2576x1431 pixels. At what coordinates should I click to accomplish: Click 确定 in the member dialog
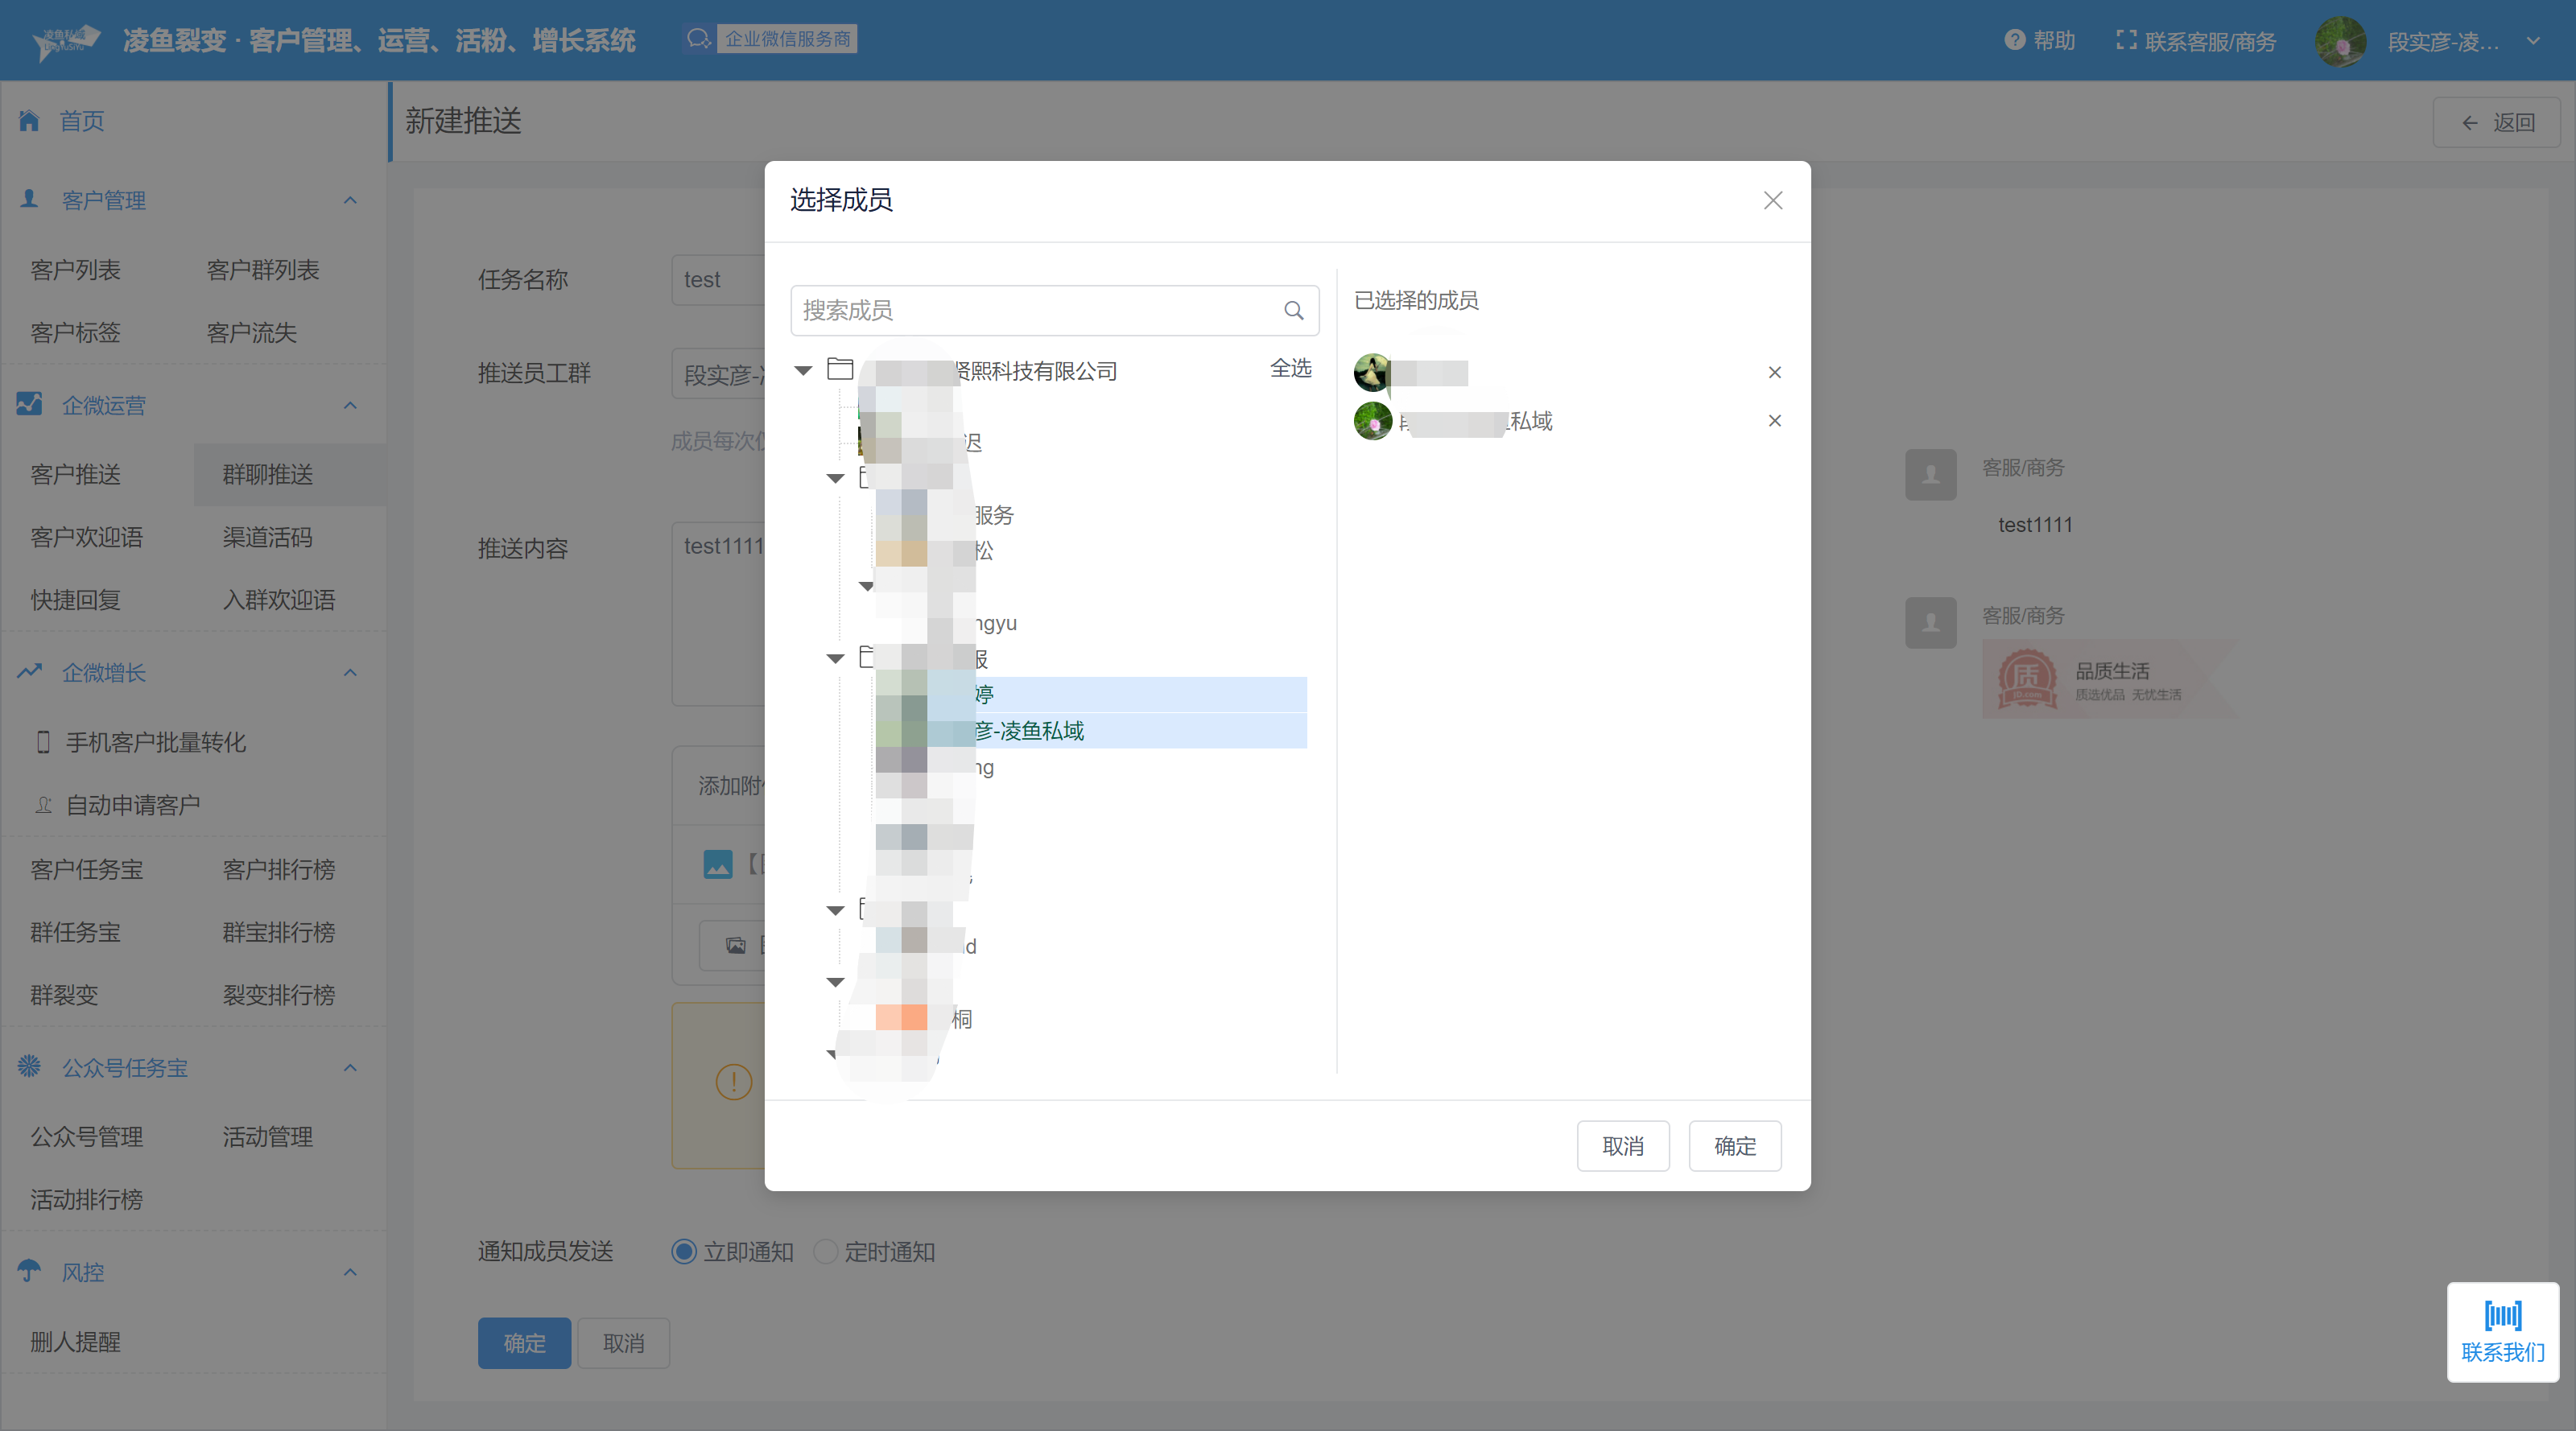point(1734,1146)
